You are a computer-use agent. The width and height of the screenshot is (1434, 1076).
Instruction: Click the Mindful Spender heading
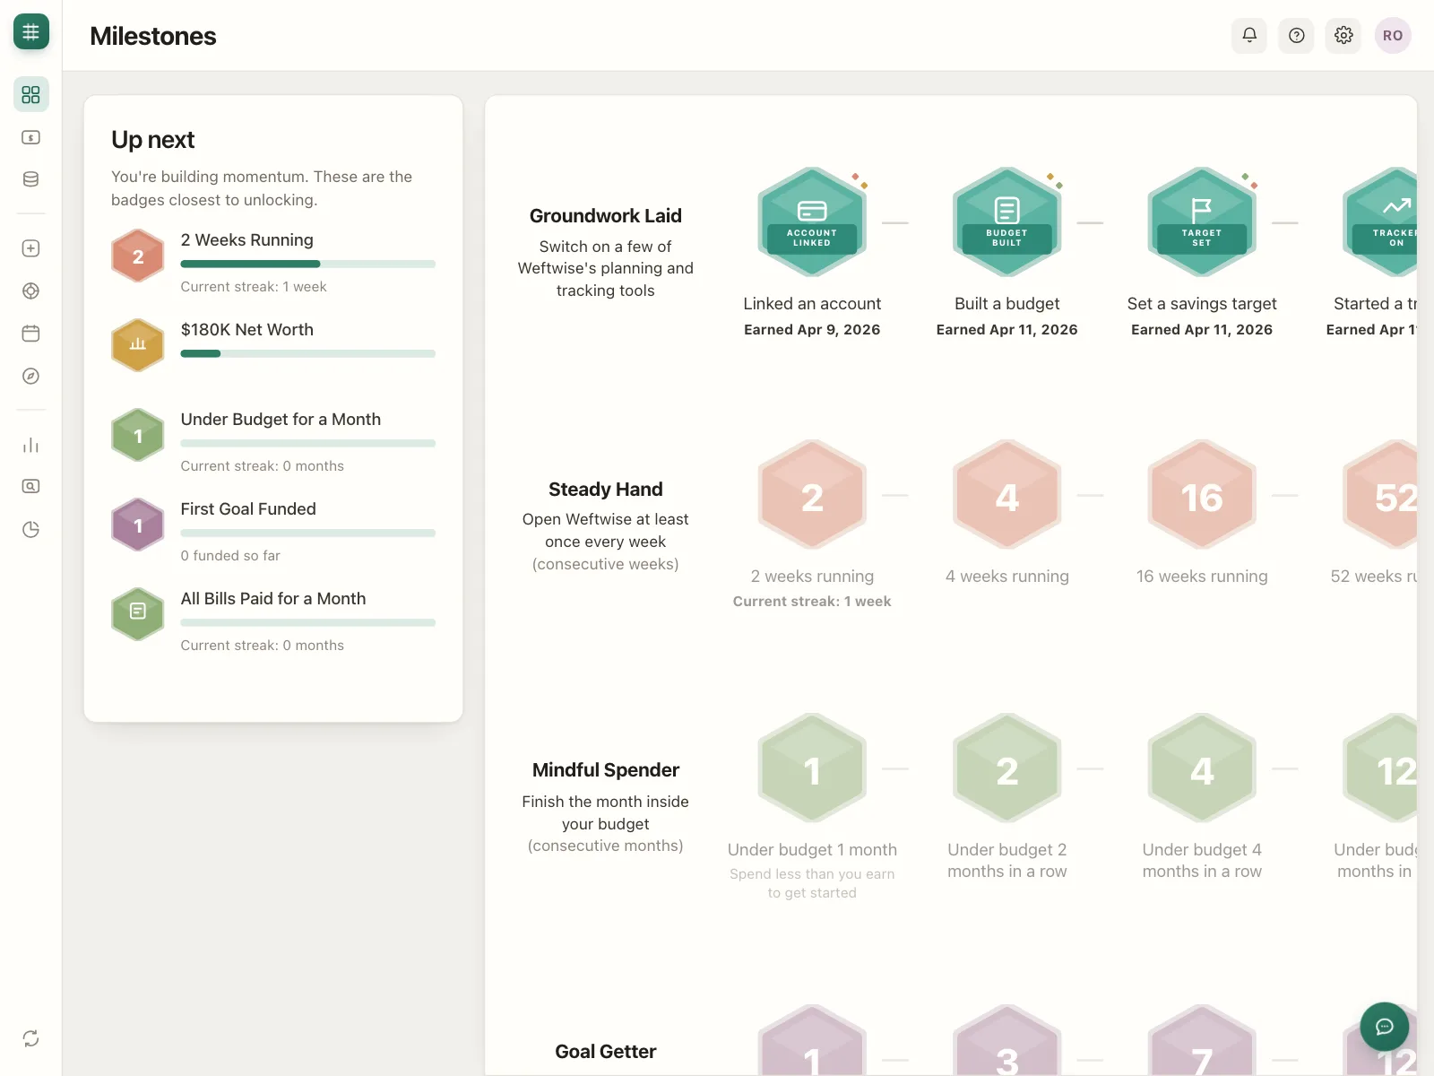[606, 770]
